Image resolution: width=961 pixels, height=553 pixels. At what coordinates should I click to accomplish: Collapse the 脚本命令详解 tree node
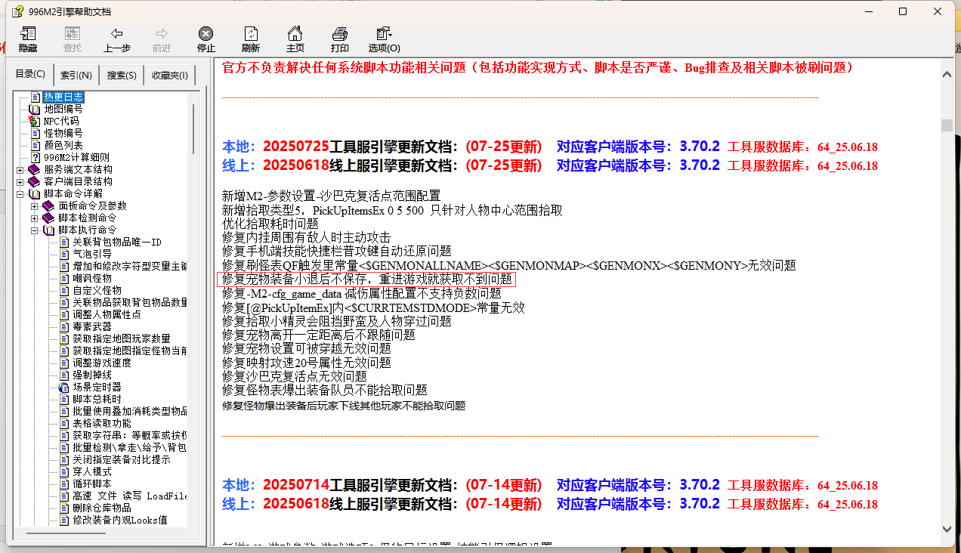(x=20, y=193)
